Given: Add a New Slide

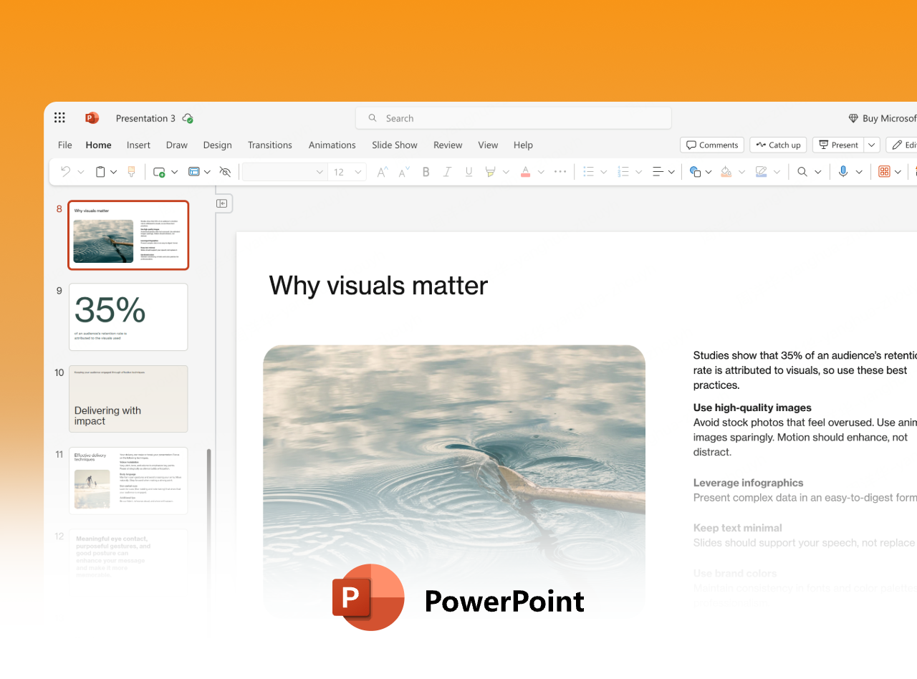Looking at the screenshot, I should point(159,172).
